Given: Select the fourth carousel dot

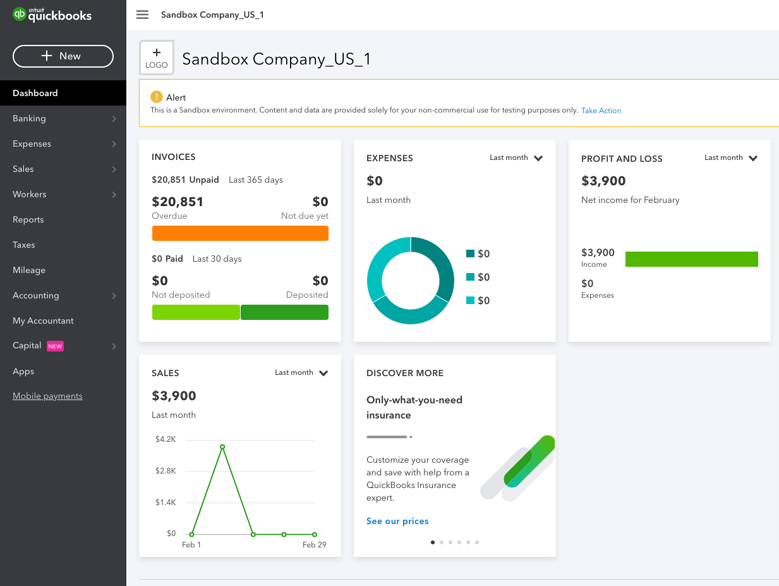Looking at the screenshot, I should (x=459, y=542).
